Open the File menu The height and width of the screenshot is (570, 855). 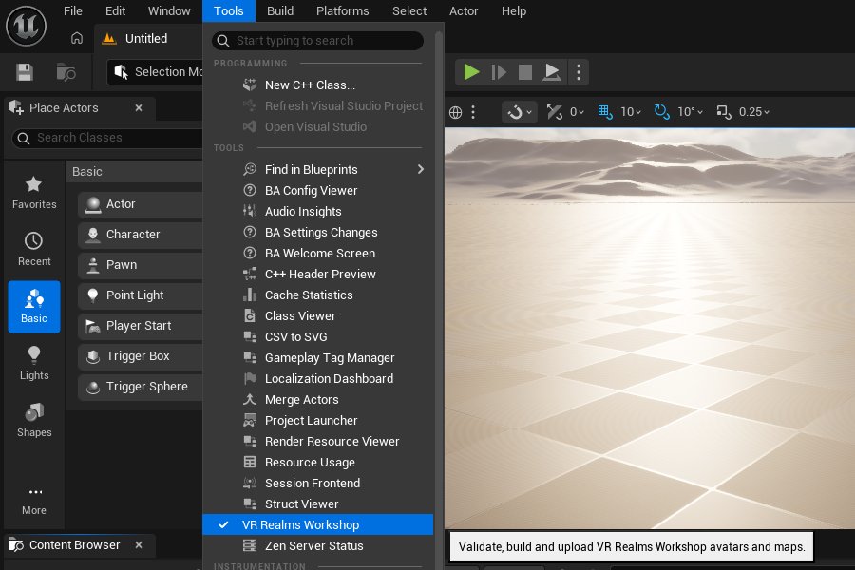point(72,10)
